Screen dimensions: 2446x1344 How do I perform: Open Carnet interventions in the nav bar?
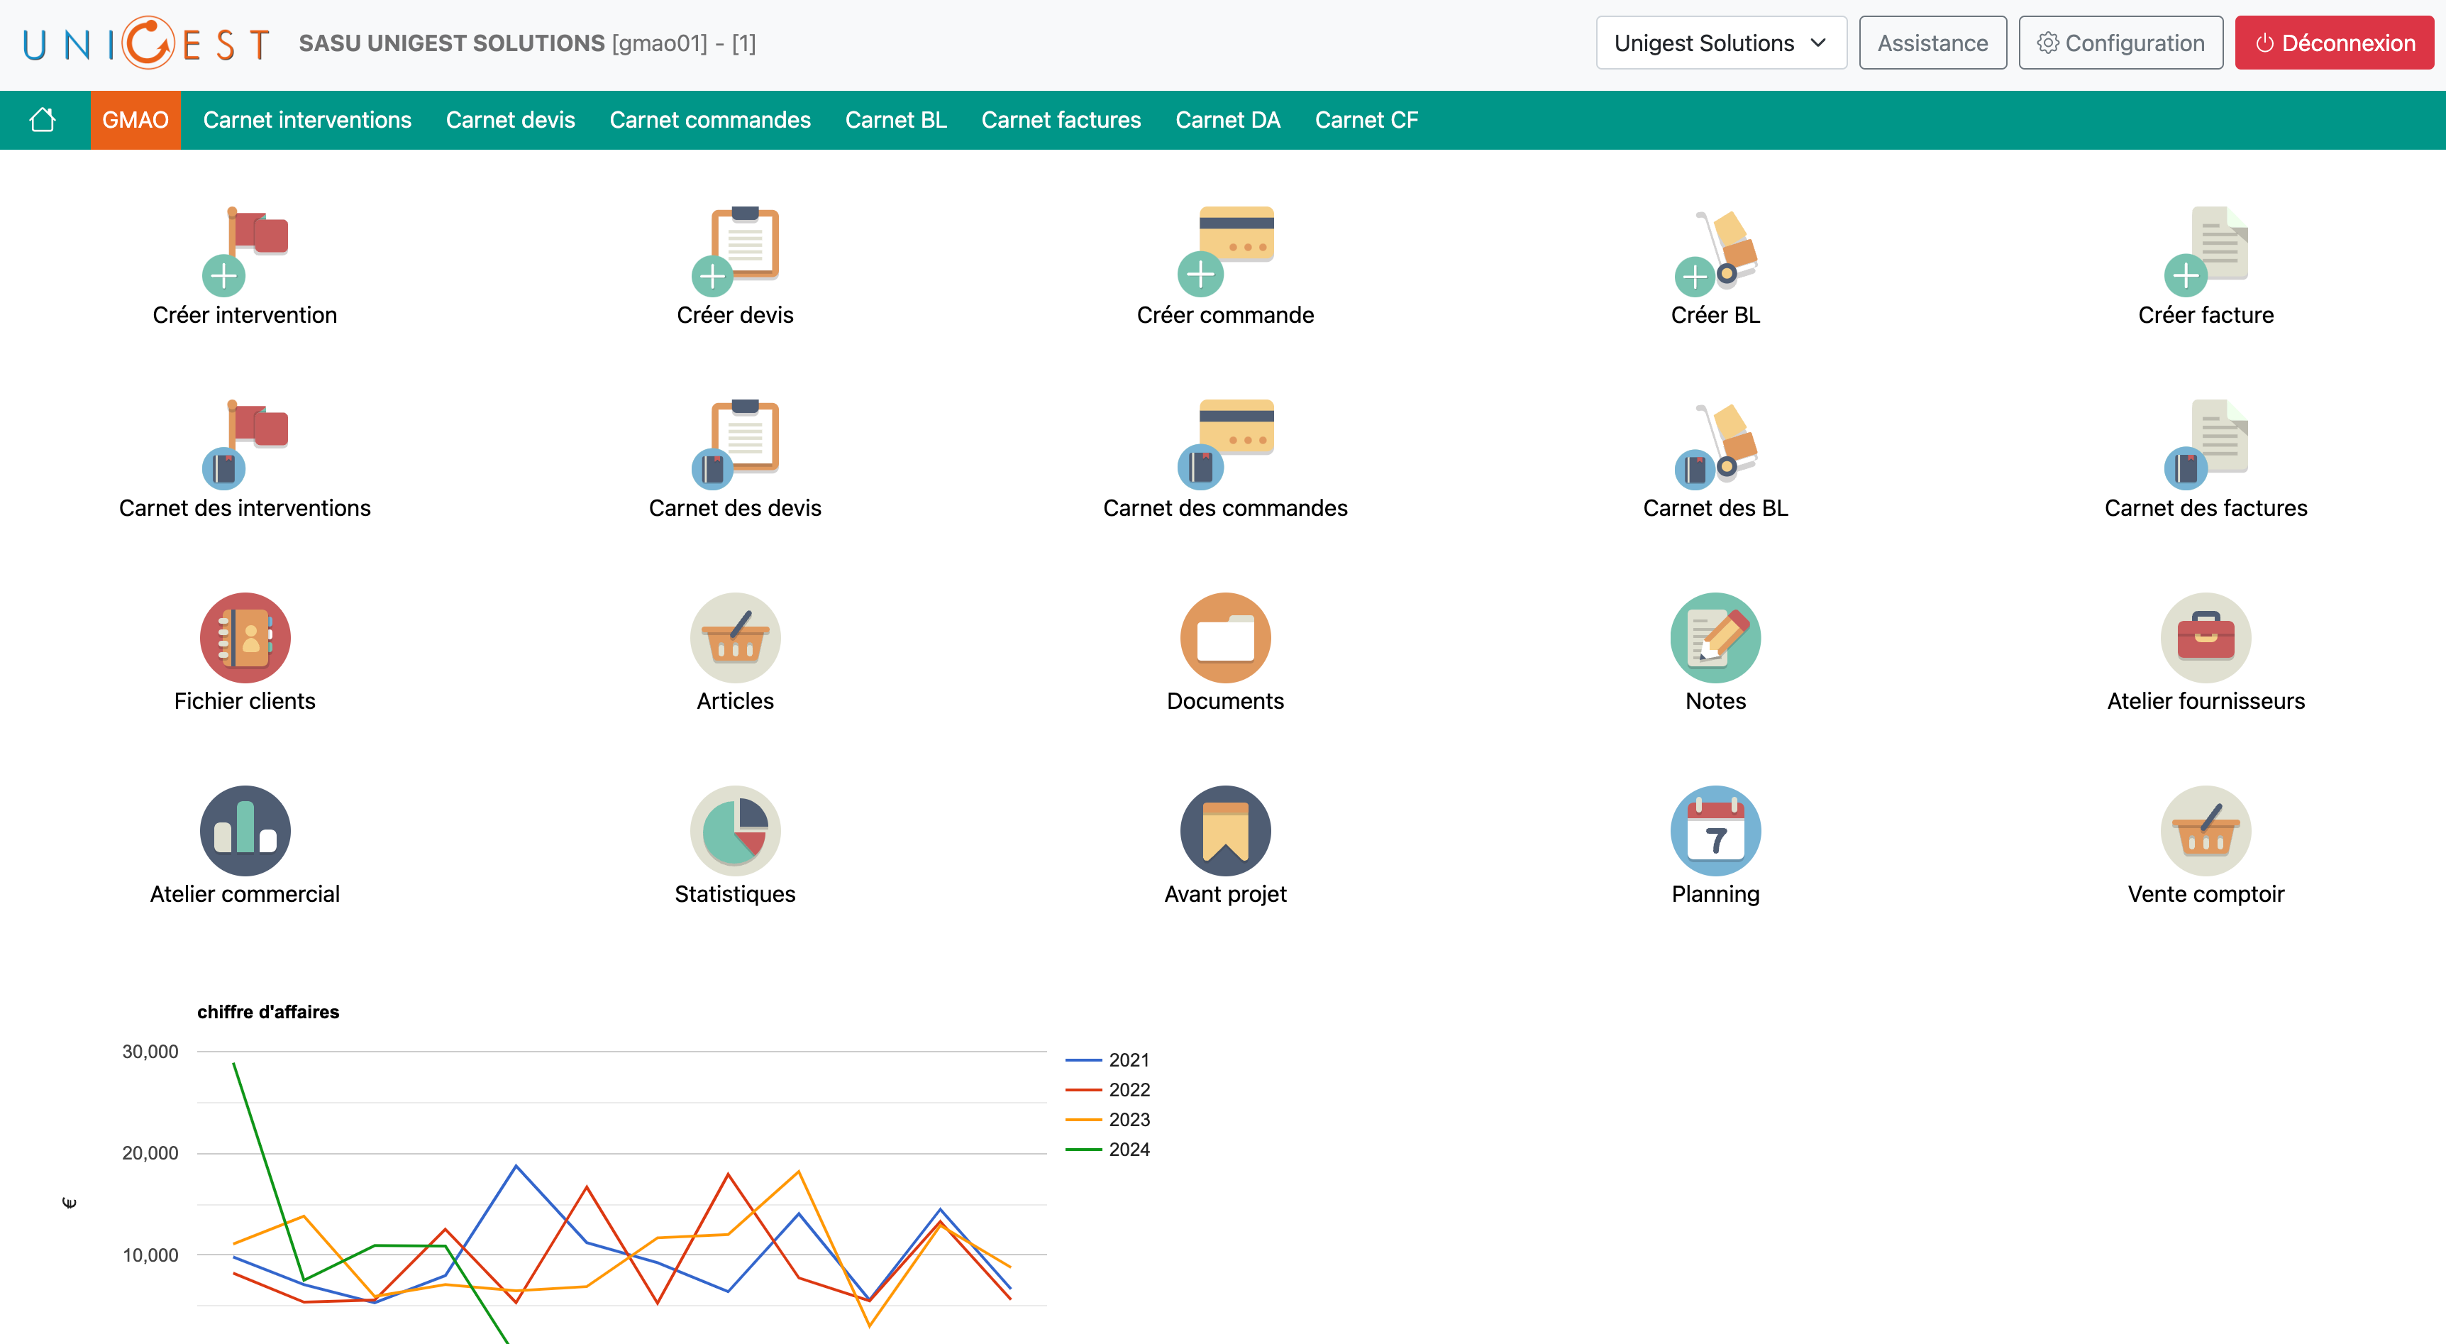click(x=306, y=120)
